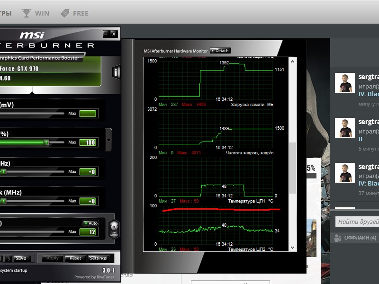Reset Afterburner settings to default
Screen dimensions: 379x284
coord(75,258)
